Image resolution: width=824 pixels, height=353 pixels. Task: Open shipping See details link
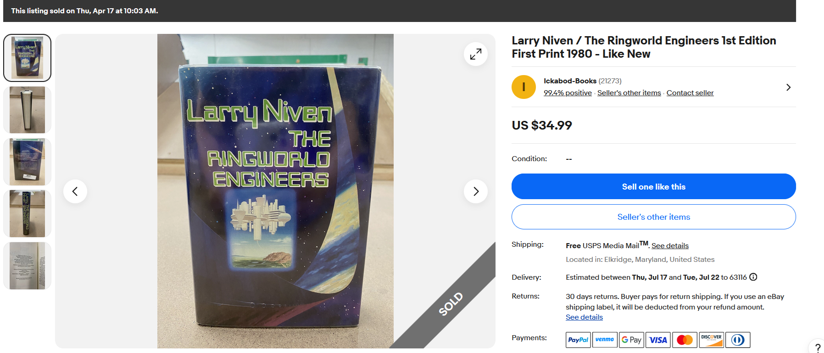click(x=670, y=246)
